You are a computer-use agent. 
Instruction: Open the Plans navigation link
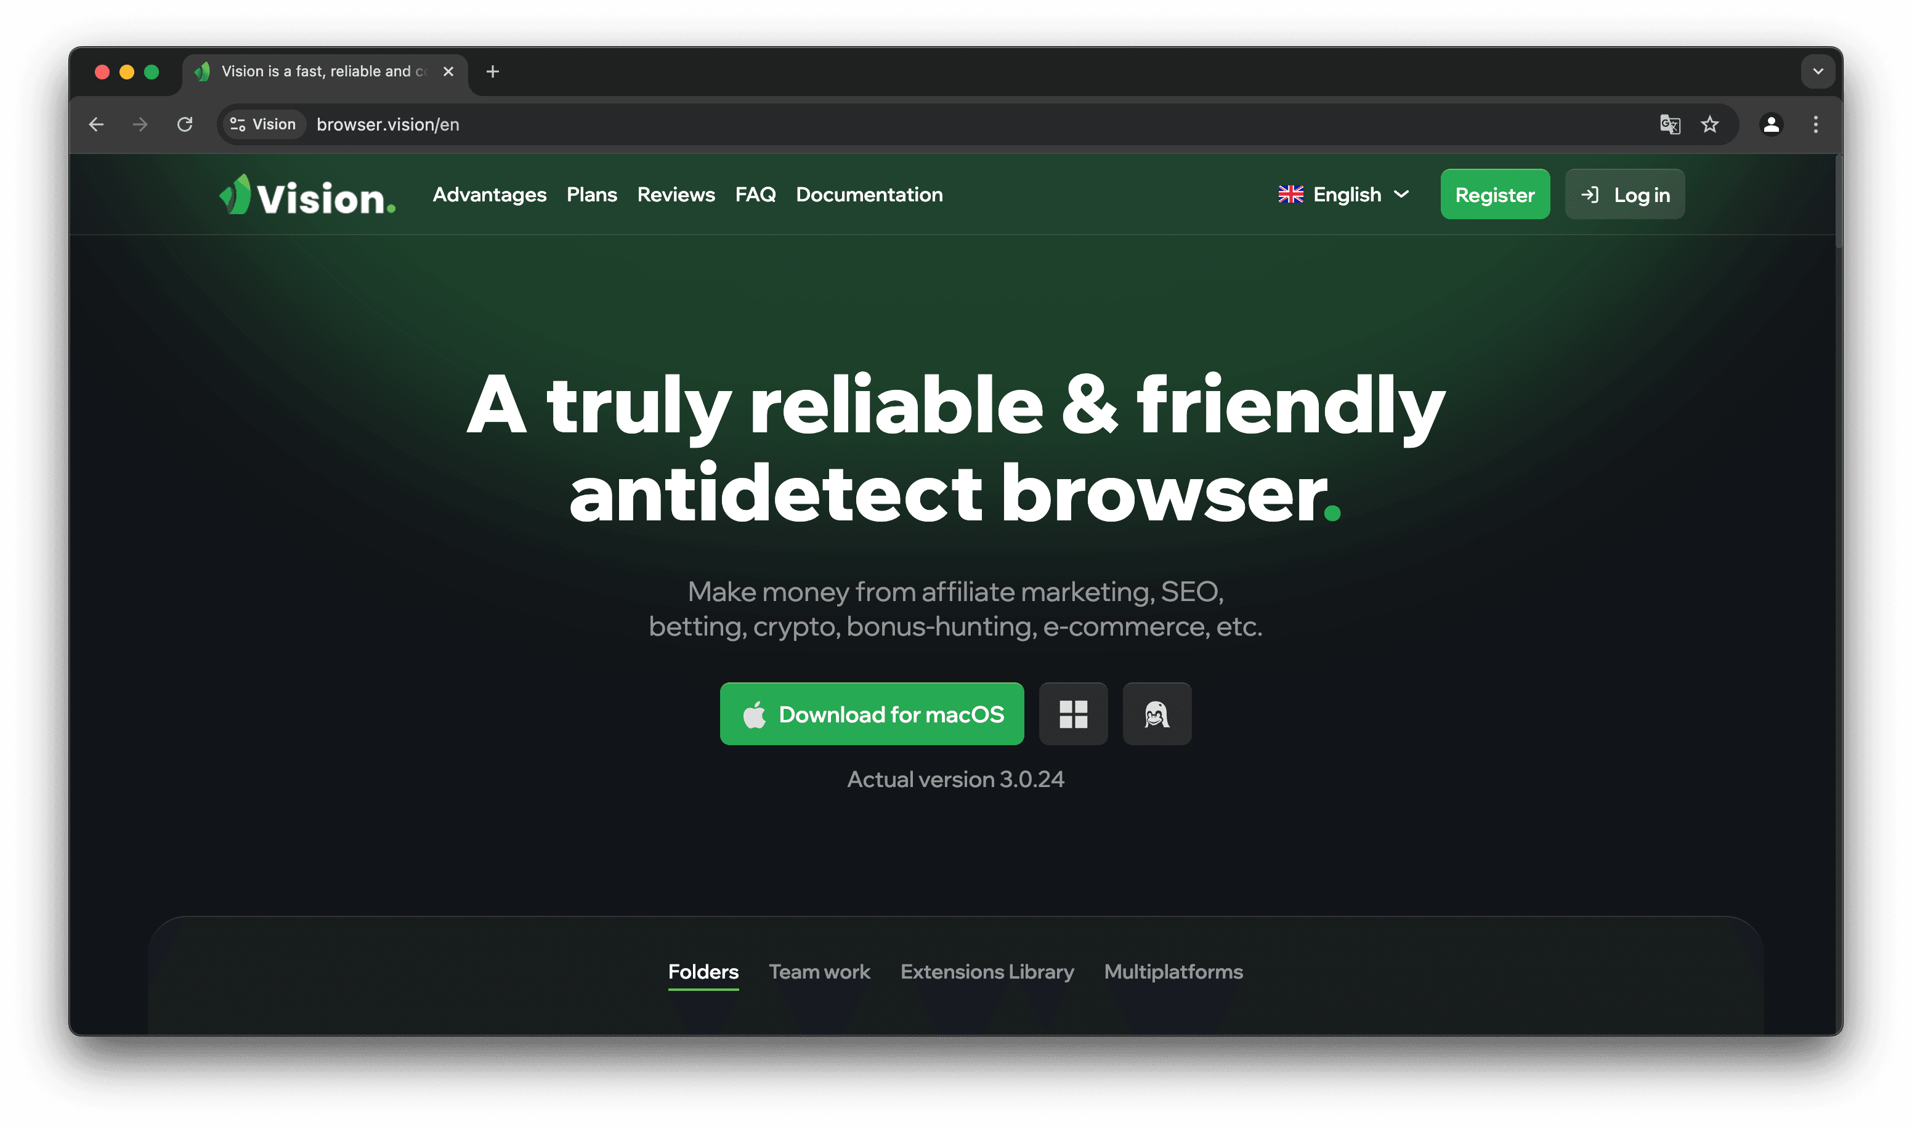click(x=591, y=195)
